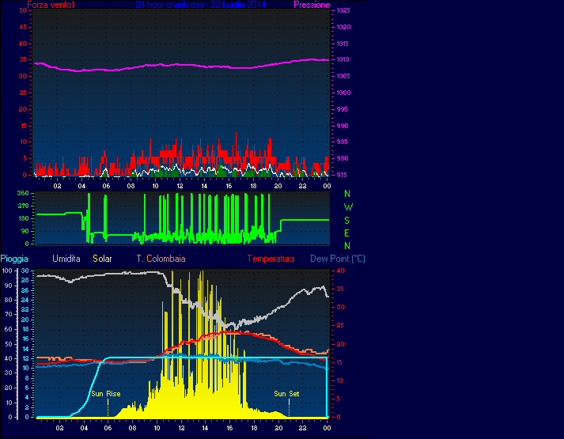This screenshot has width=564, height=439.
Task: Click the "Umidita" legend label
Action: click(66, 259)
